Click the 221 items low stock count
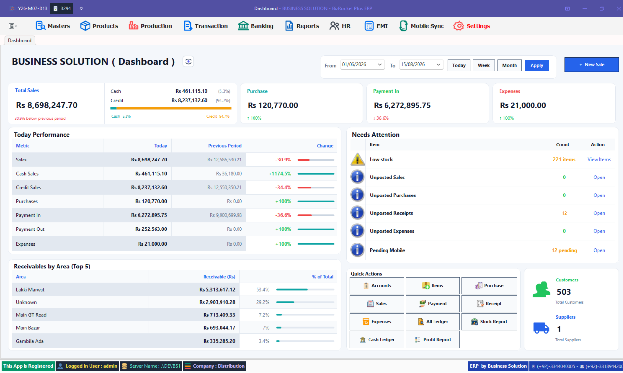This screenshot has height=373, width=623. click(x=564, y=159)
